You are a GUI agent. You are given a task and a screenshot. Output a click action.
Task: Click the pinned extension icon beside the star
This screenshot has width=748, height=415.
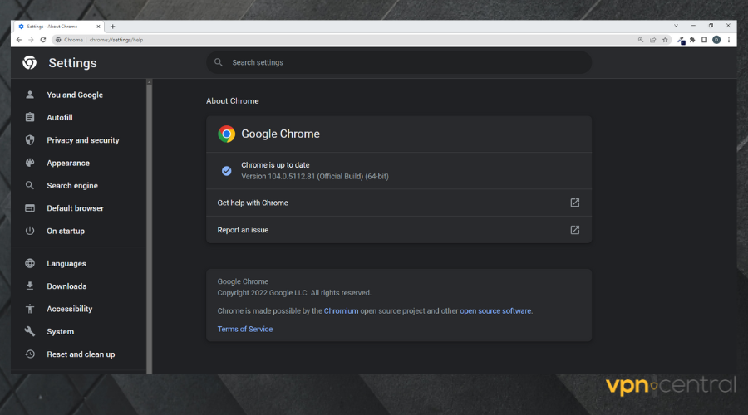(682, 41)
